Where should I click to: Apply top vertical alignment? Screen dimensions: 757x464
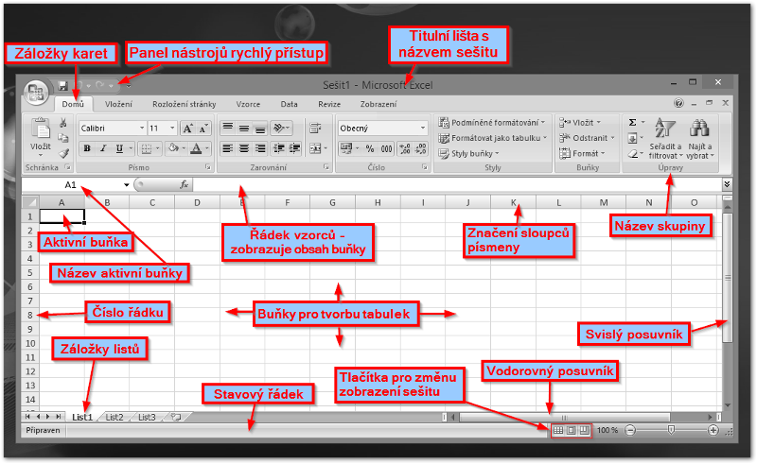pos(227,128)
